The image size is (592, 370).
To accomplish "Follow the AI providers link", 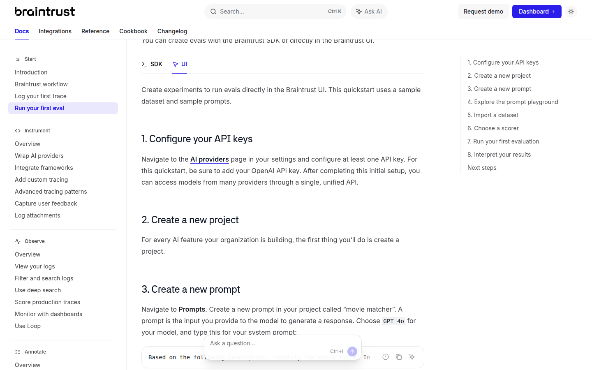I will click(209, 159).
